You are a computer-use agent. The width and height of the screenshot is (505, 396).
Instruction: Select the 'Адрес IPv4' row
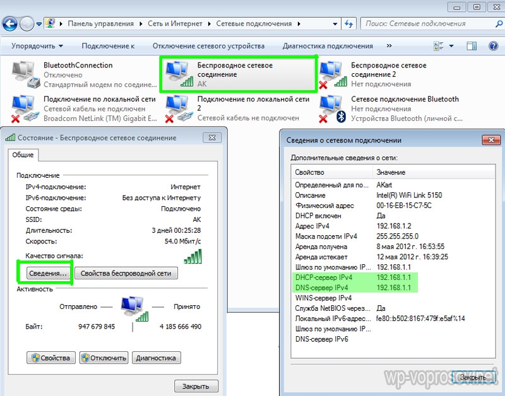(x=393, y=226)
